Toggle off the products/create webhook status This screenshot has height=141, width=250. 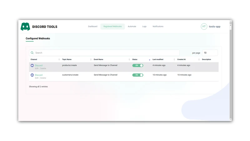point(138,65)
